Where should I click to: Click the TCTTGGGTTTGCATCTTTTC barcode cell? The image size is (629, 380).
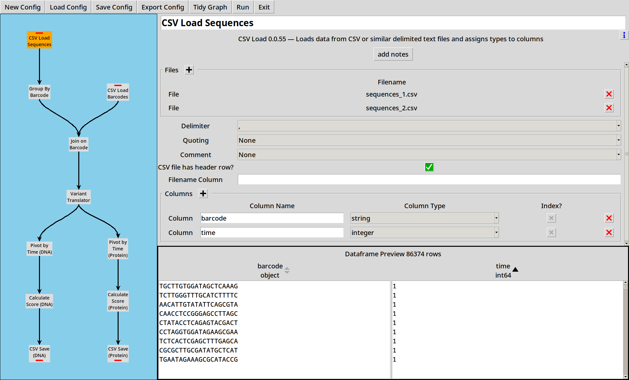(x=199, y=295)
